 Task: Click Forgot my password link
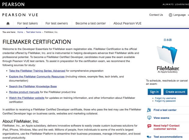click(x=165, y=101)
